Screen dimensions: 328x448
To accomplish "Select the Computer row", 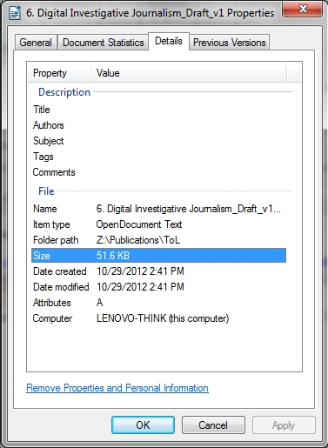I will (x=158, y=318).
